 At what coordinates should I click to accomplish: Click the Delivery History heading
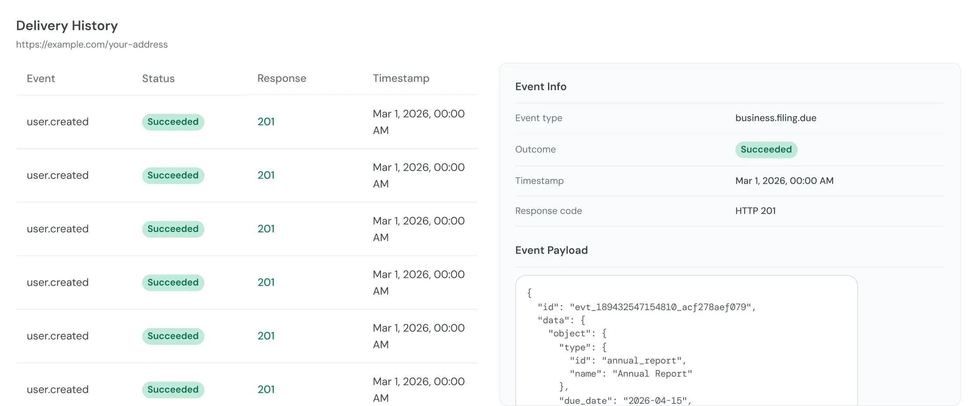click(67, 26)
